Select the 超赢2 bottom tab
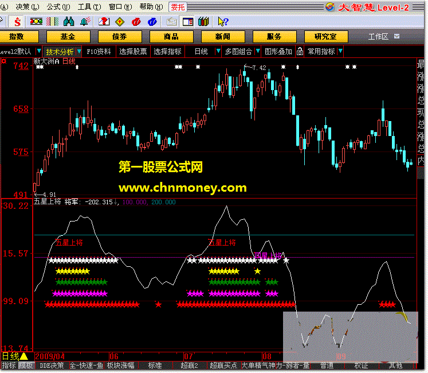The height and width of the screenshot is (373, 428). click(x=190, y=366)
